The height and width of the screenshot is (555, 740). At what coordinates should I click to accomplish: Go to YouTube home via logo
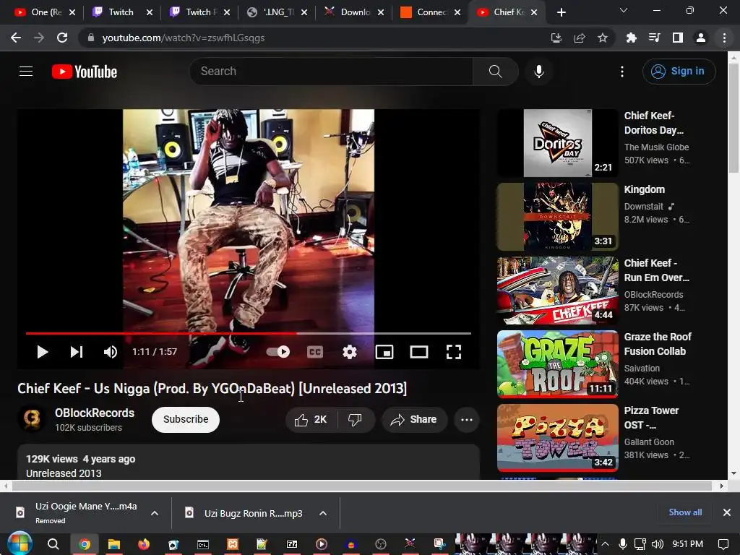85,72
